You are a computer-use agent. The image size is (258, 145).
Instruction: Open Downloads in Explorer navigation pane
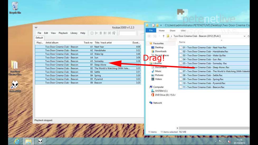[161, 51]
